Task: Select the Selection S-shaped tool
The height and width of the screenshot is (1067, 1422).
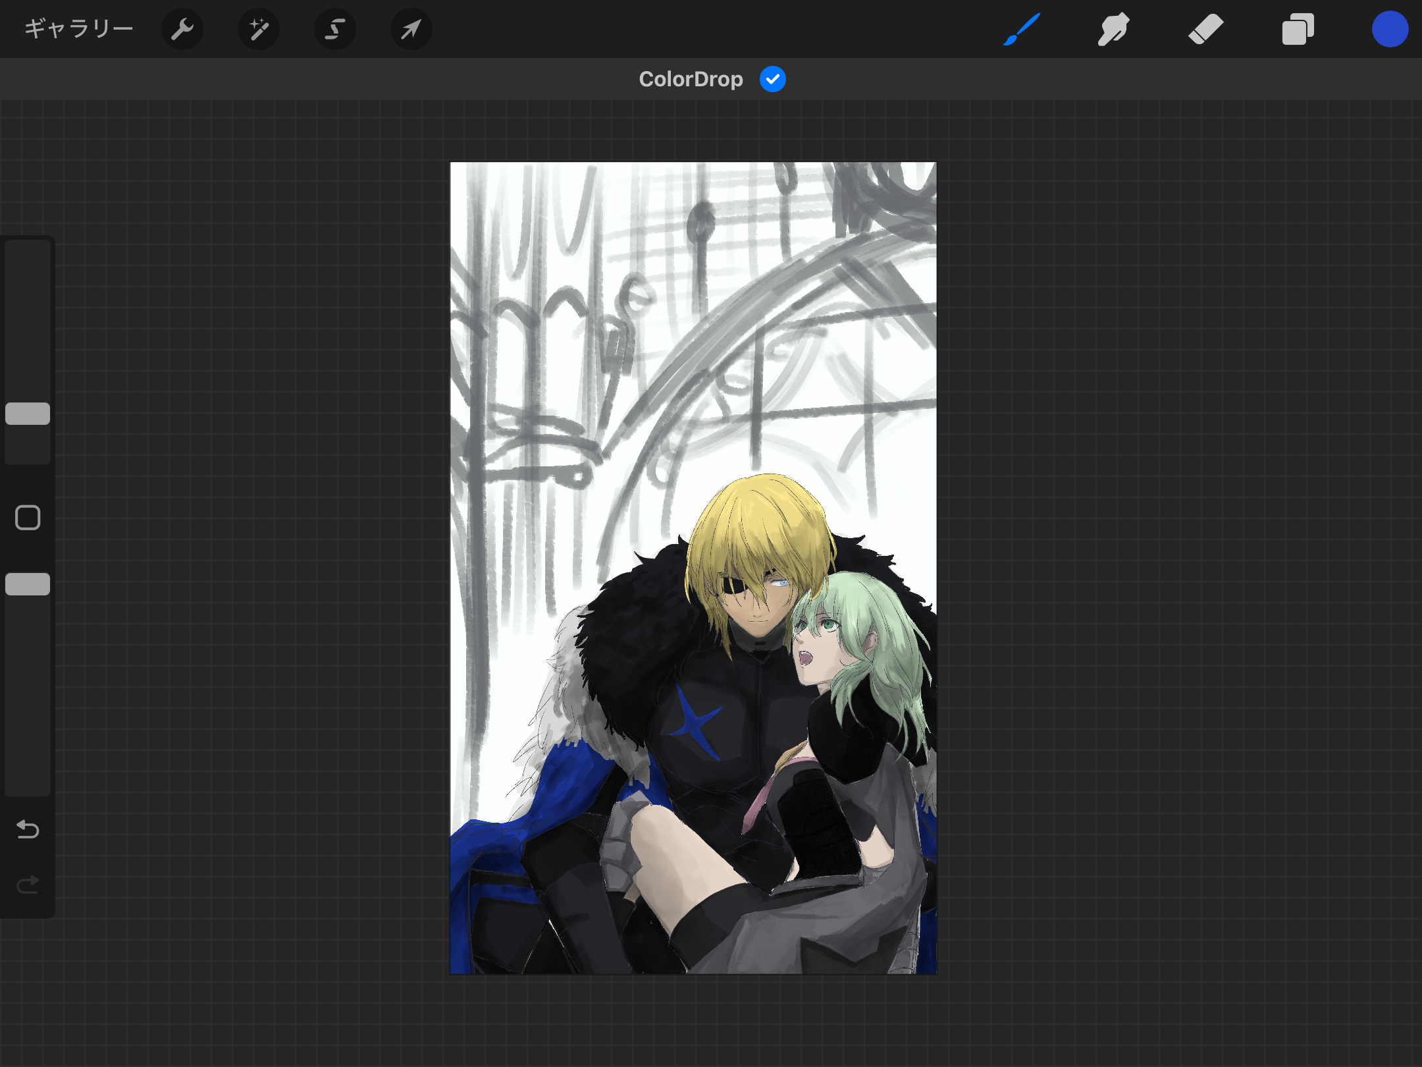Action: point(335,29)
